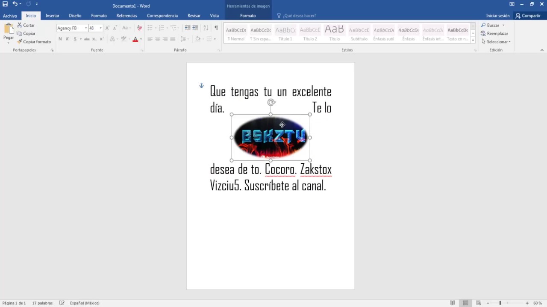Align text left

tap(150, 39)
